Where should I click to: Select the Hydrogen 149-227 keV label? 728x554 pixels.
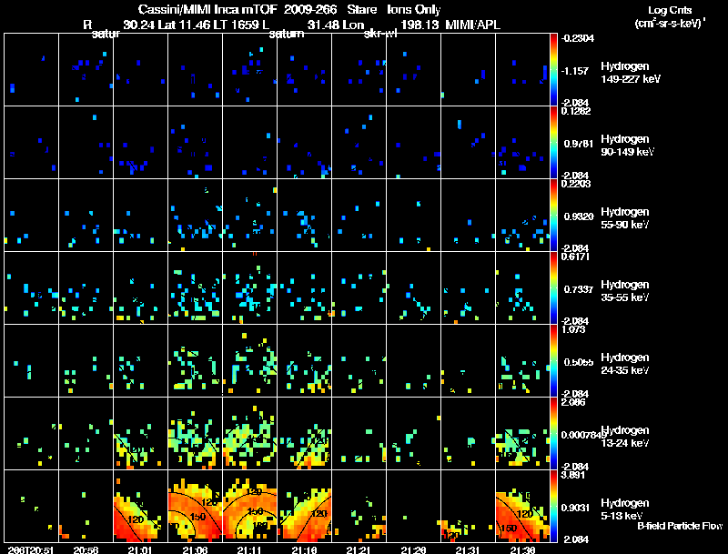click(x=631, y=73)
